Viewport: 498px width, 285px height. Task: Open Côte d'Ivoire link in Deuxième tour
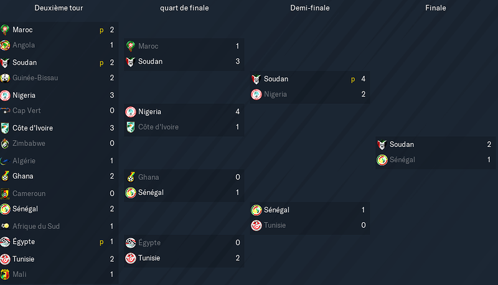33,128
